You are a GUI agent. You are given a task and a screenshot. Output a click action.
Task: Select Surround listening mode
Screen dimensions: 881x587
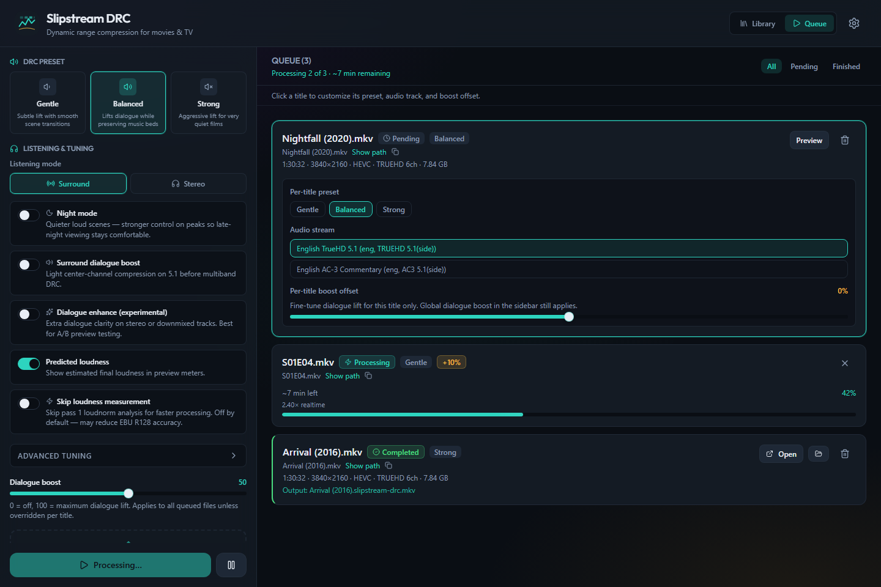pos(68,183)
